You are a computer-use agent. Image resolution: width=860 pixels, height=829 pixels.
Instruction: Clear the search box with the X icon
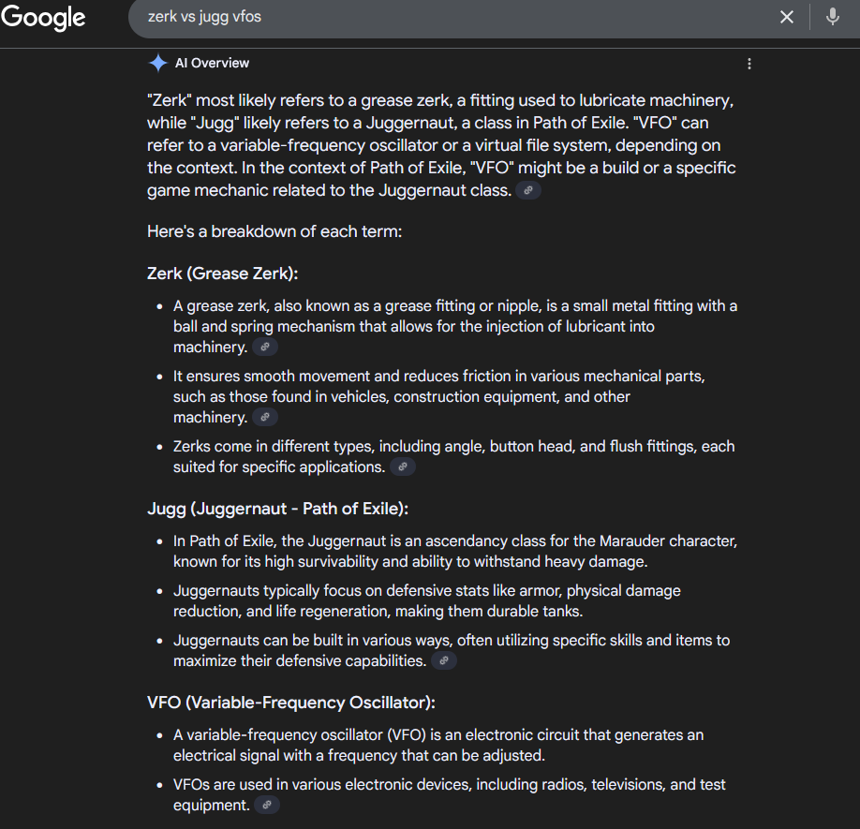[787, 17]
